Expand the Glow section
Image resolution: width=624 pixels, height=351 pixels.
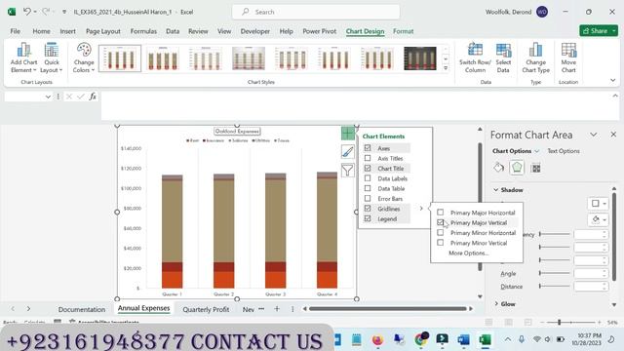click(x=496, y=303)
